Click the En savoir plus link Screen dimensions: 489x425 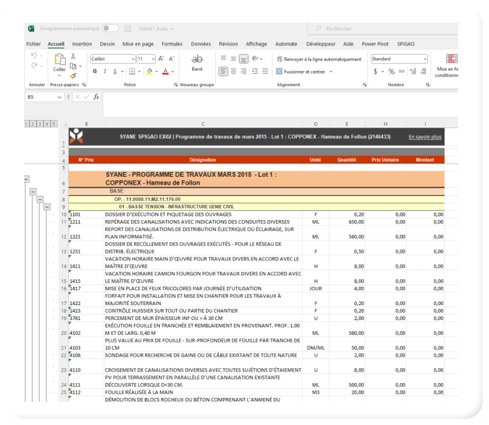[425, 137]
